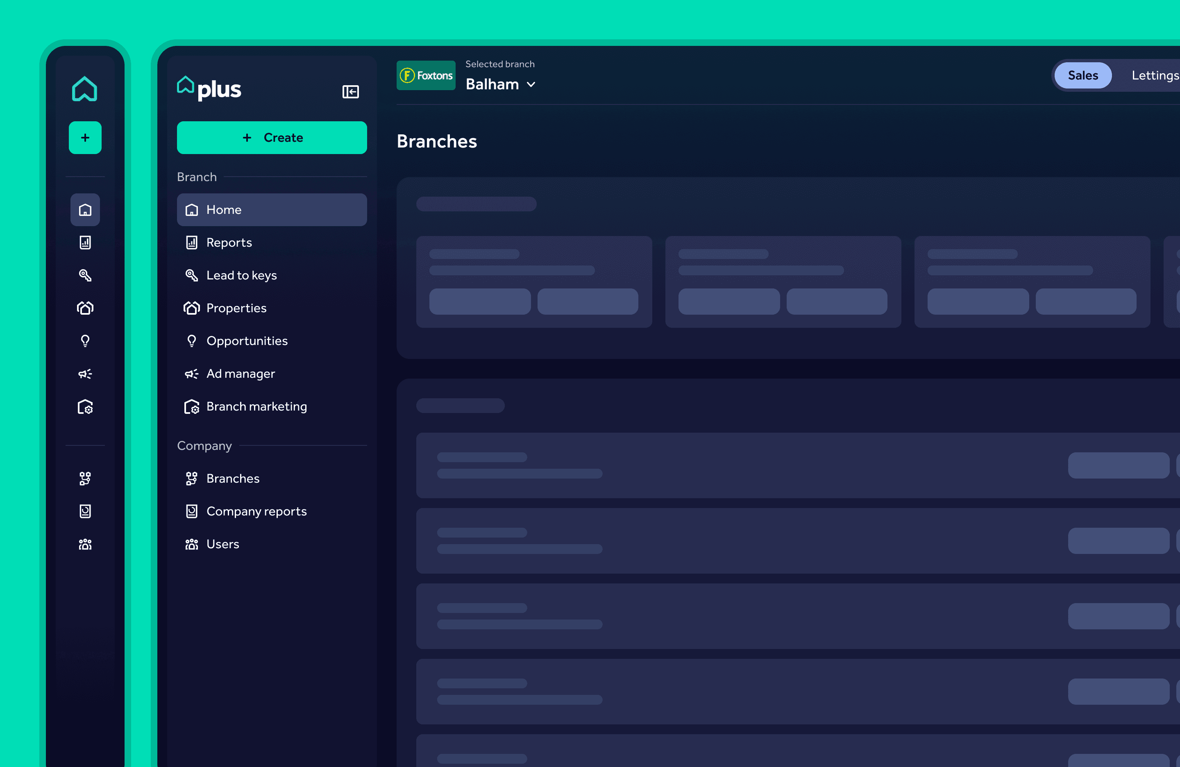
Task: Open the Opportunities menu item
Action: (247, 340)
